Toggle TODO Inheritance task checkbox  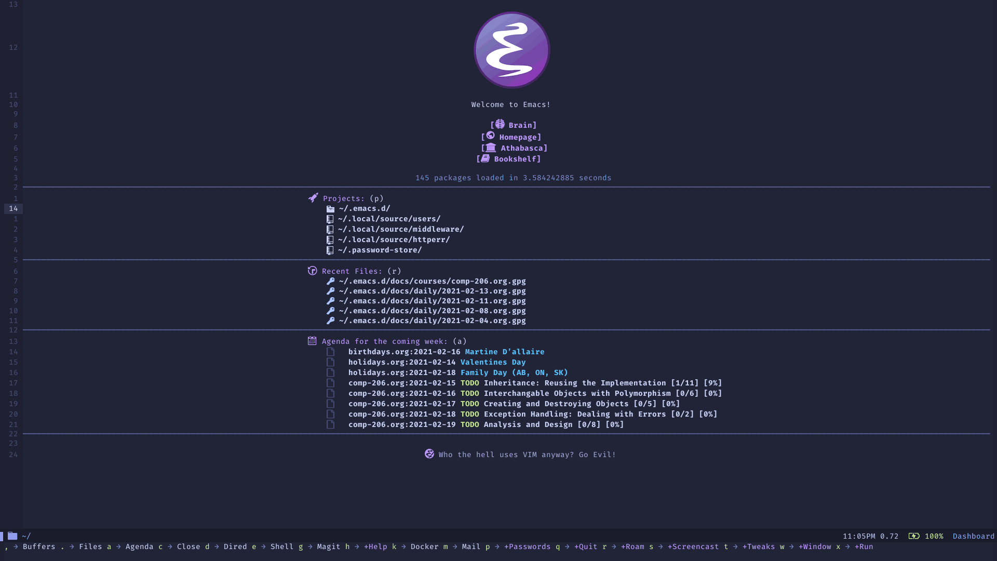(x=331, y=382)
